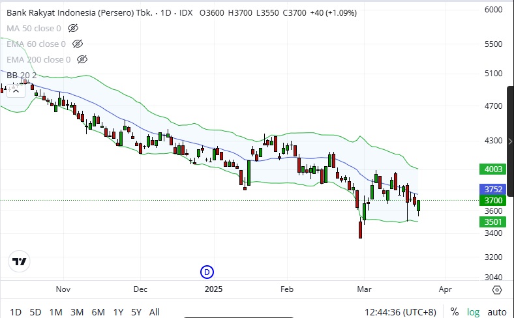Click the 5500 price axis label
Screen dimensions: 514x318
pyautogui.click(x=493, y=44)
